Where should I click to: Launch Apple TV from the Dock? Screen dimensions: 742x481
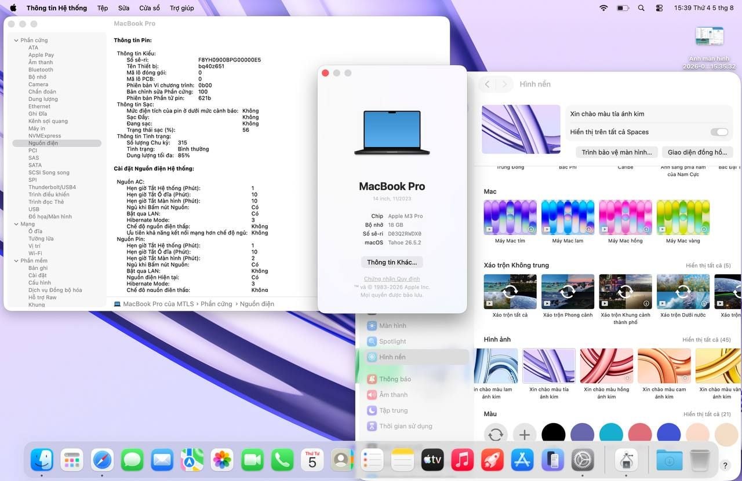[432, 460]
